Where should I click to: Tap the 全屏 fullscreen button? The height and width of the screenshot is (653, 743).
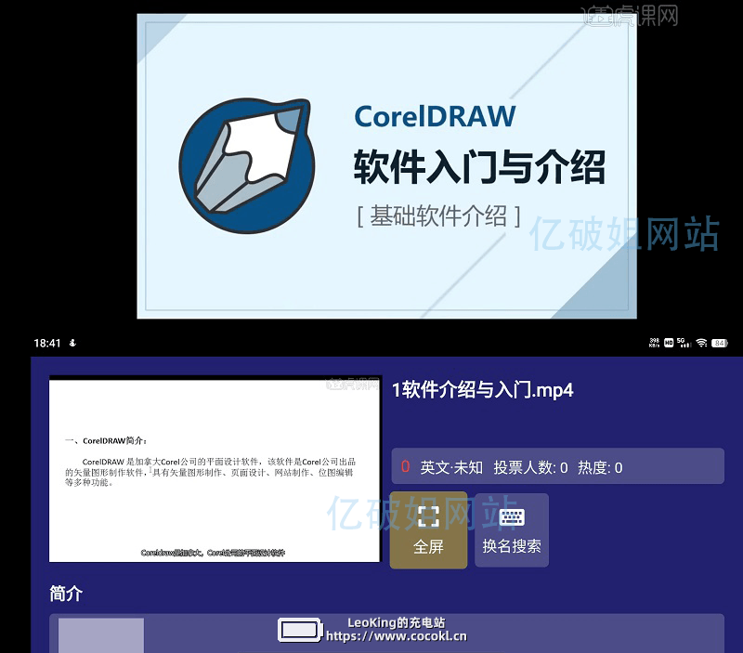click(428, 529)
